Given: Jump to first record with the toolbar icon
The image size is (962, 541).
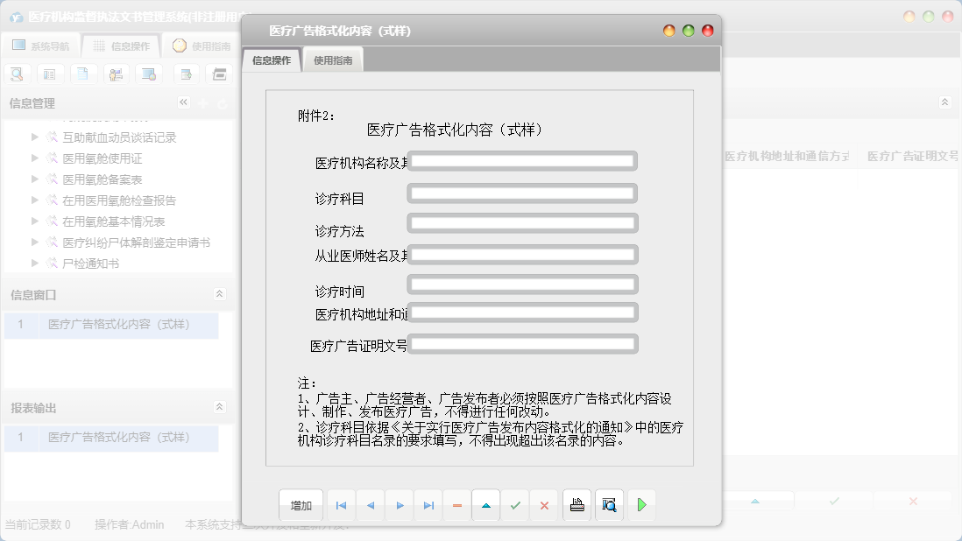Looking at the screenshot, I should 341,505.
